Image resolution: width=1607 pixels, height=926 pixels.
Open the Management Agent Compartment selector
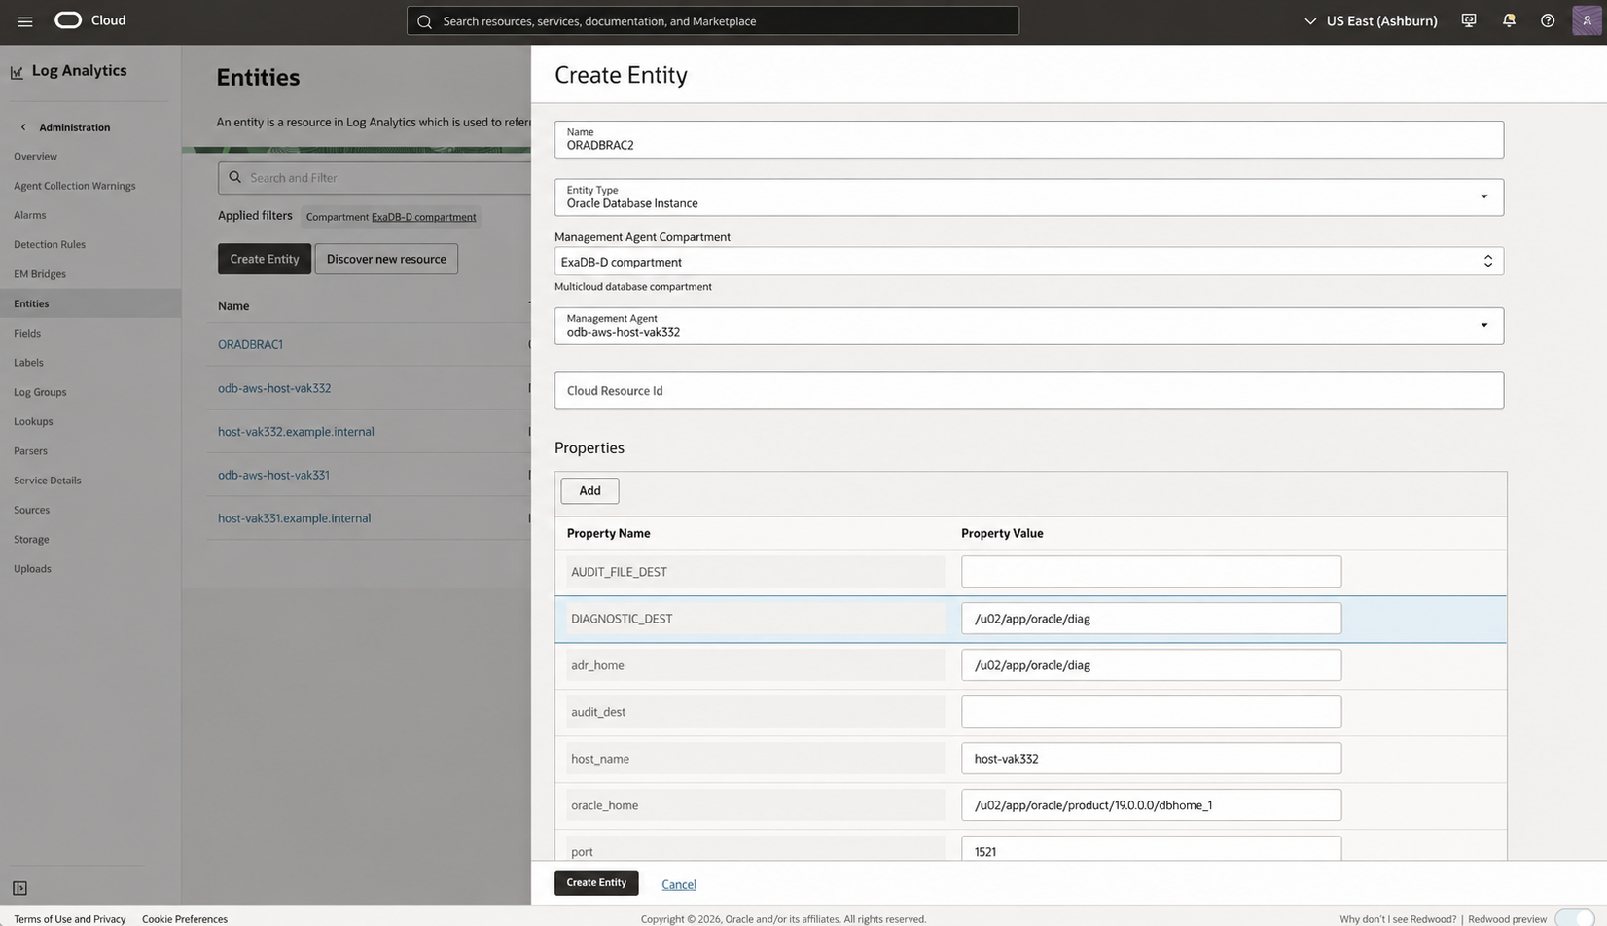1029,262
